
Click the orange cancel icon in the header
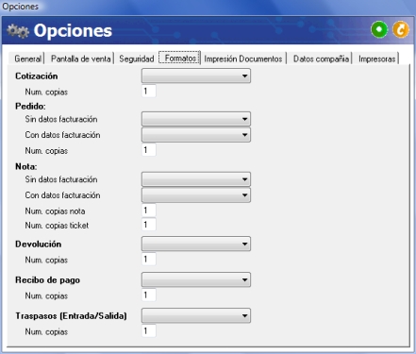click(401, 29)
